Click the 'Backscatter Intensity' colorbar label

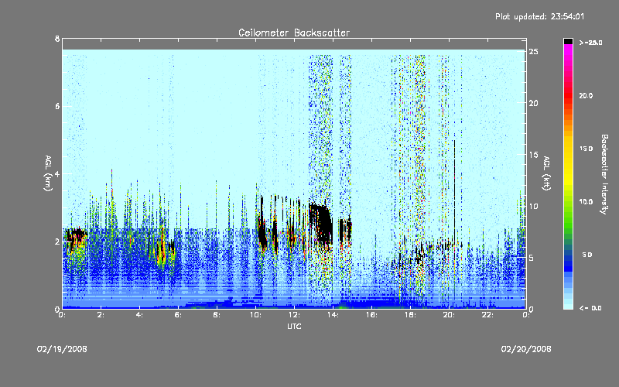coord(604,174)
